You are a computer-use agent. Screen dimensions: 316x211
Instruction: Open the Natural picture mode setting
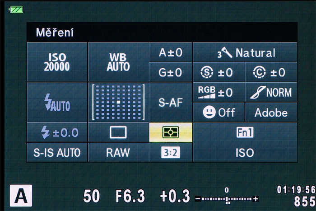[245, 53]
